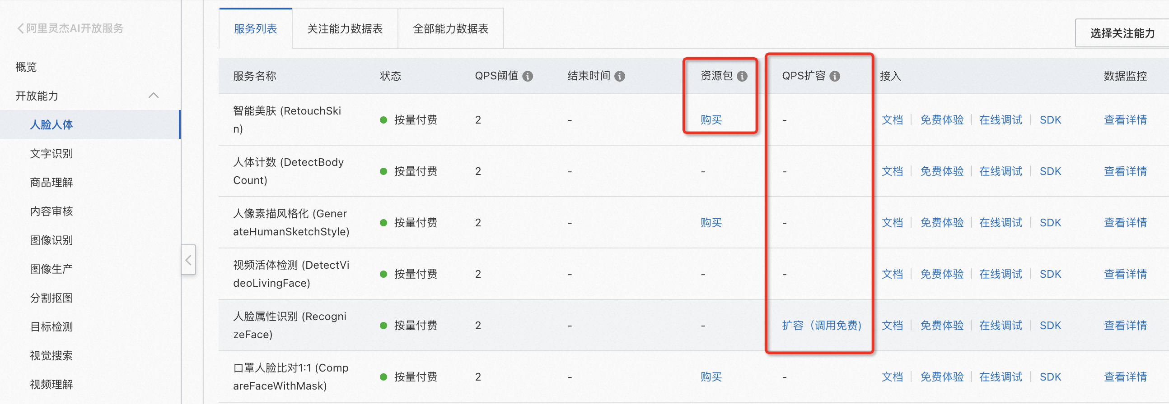Click SDK link for 人脸属性识别 row
The width and height of the screenshot is (1169, 404).
pos(1050,326)
